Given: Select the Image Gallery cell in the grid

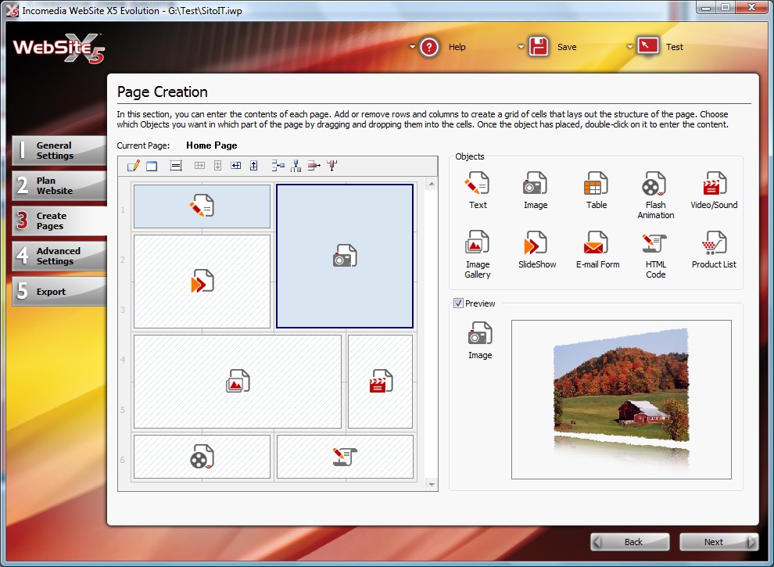Looking at the screenshot, I should click(238, 382).
